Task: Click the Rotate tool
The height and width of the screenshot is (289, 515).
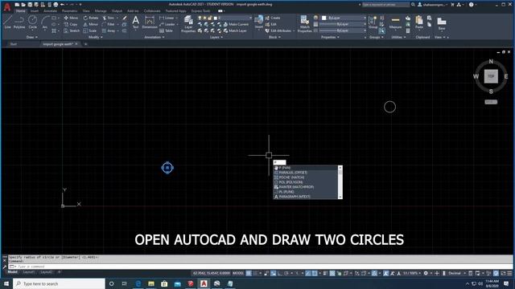Action: pyautogui.click(x=91, y=18)
